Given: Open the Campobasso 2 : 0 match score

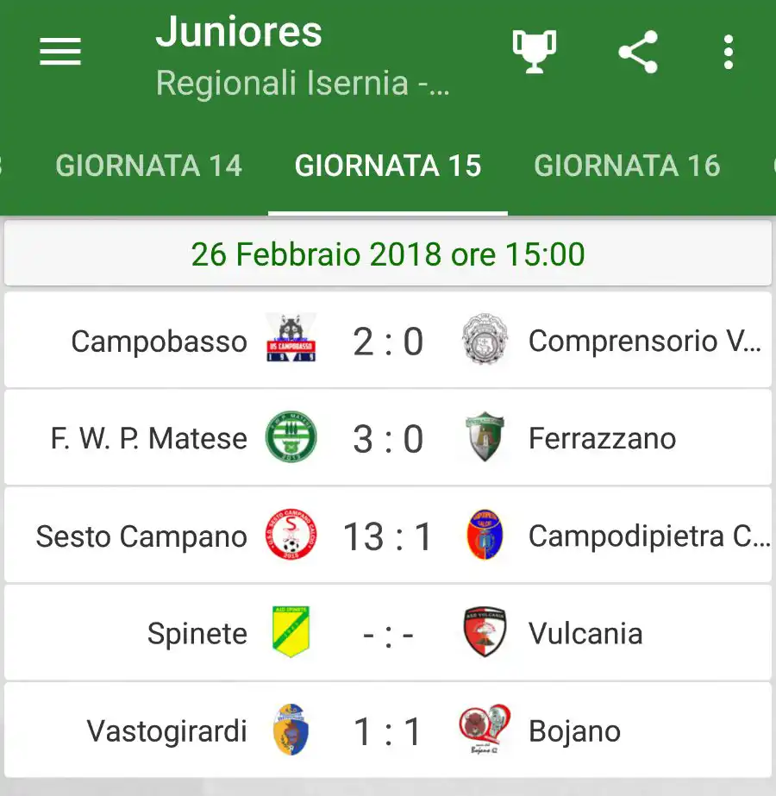Looking at the screenshot, I should tap(388, 342).
